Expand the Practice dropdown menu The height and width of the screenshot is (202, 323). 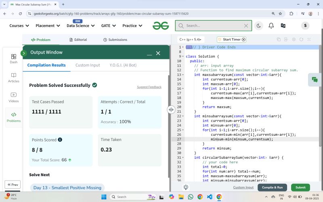(132, 26)
